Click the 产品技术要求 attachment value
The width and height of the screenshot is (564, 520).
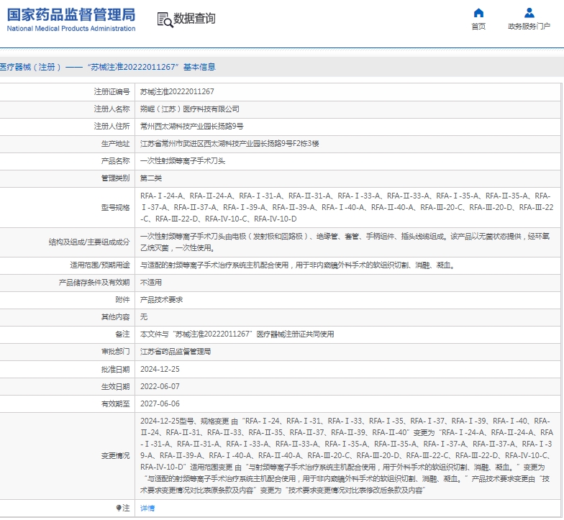pyautogui.click(x=161, y=299)
